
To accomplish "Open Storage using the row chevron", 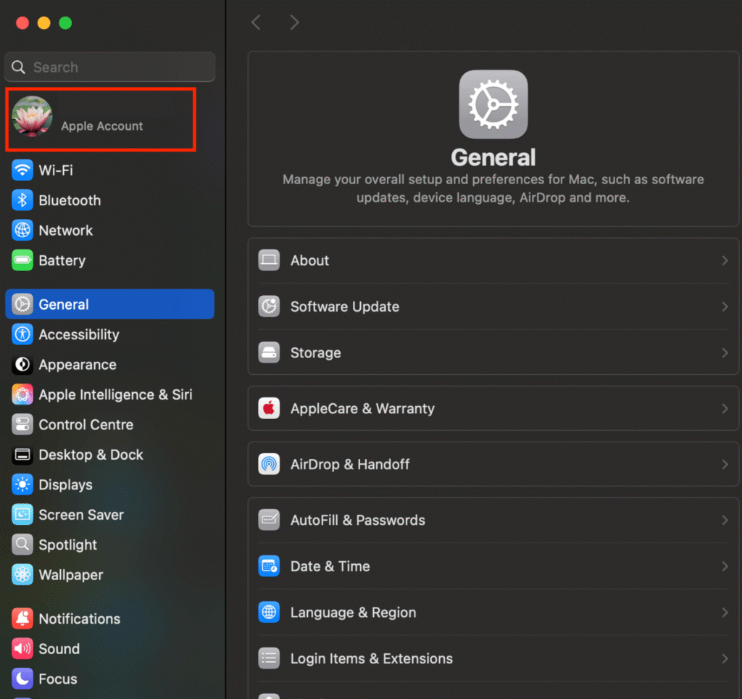I will click(725, 353).
